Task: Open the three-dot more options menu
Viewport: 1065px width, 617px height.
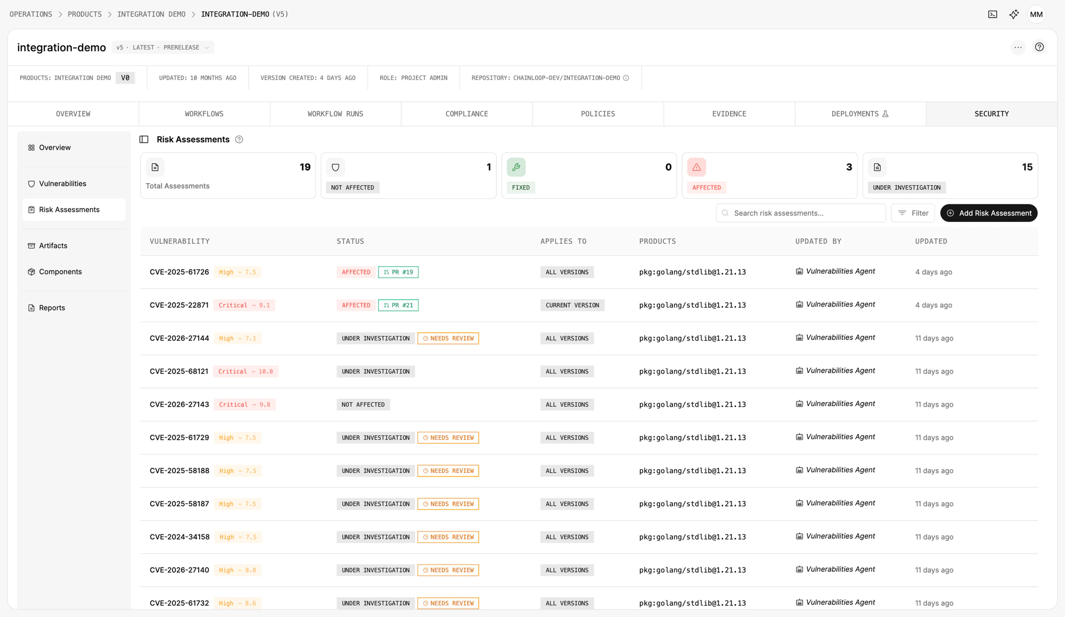Action: pos(1018,47)
